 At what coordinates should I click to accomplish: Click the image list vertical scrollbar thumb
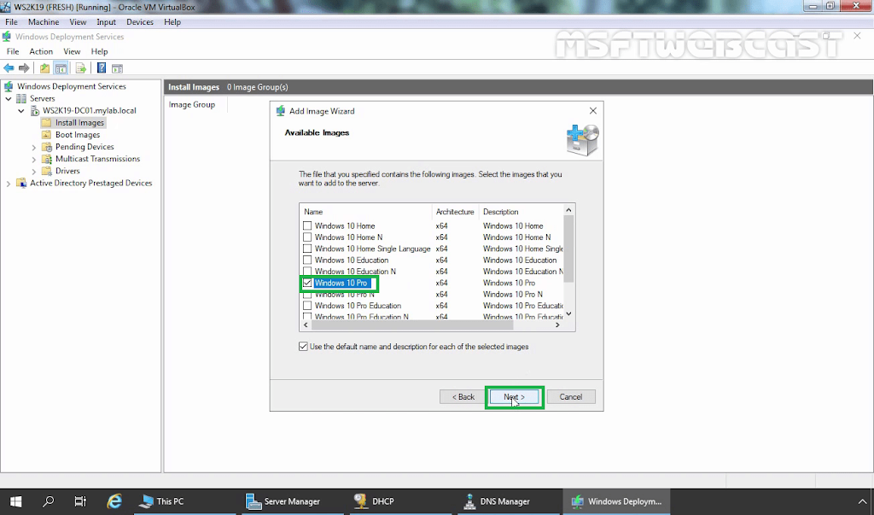(x=568, y=249)
